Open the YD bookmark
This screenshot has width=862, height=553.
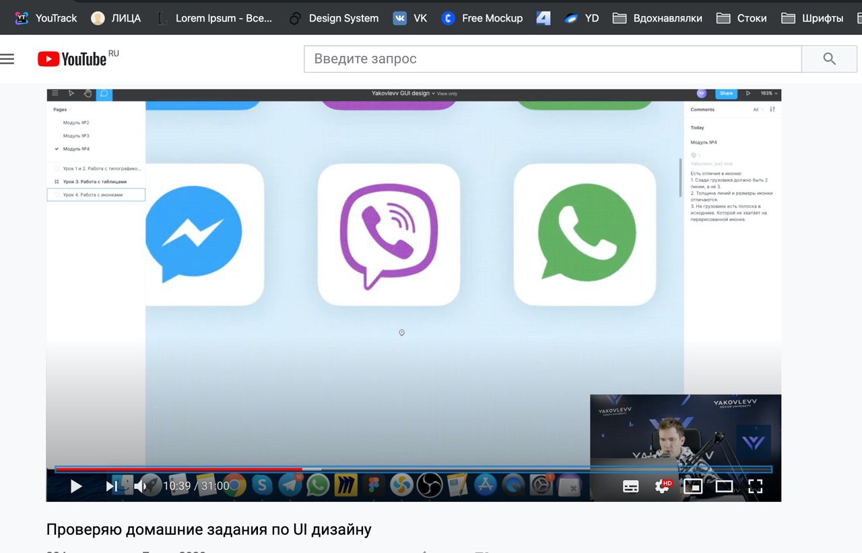click(x=582, y=18)
